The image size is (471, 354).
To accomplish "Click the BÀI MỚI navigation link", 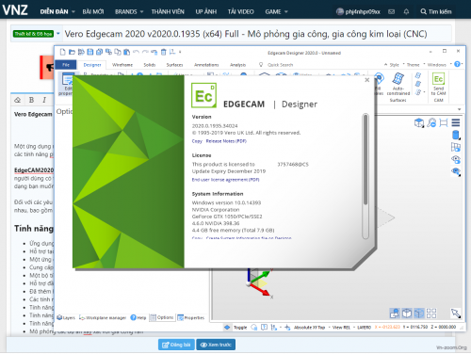I will point(93,11).
